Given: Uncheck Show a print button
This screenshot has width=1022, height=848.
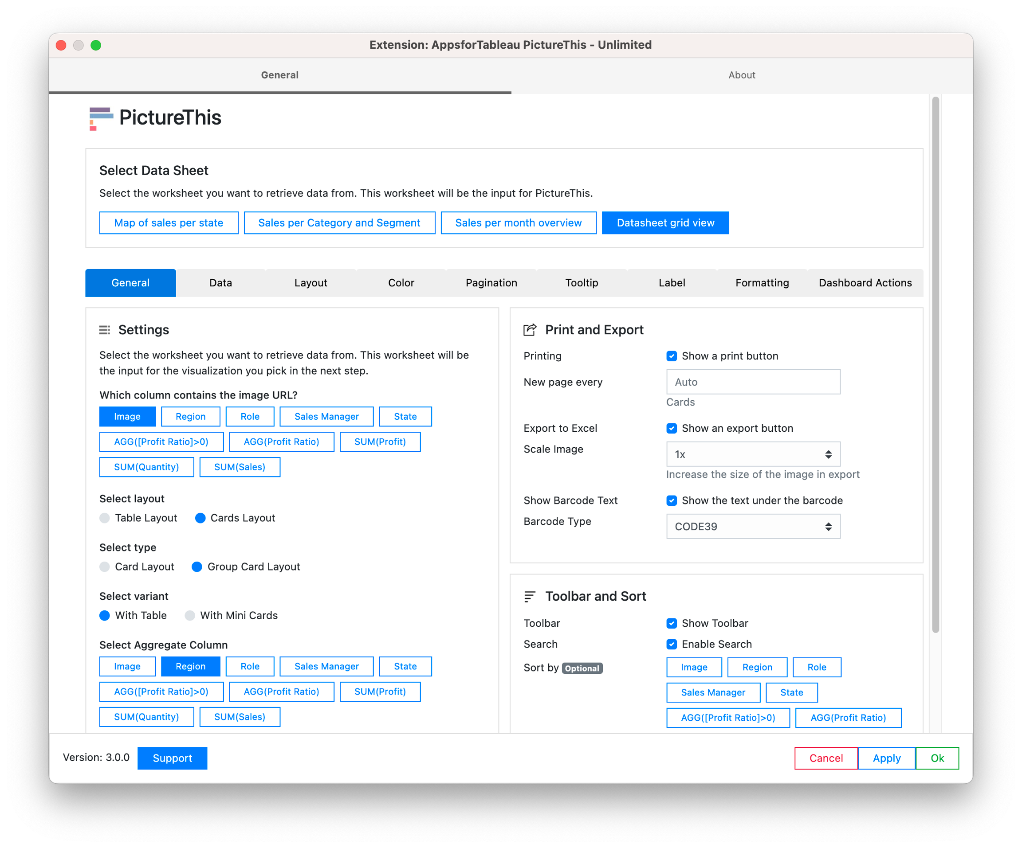Looking at the screenshot, I should [x=672, y=356].
